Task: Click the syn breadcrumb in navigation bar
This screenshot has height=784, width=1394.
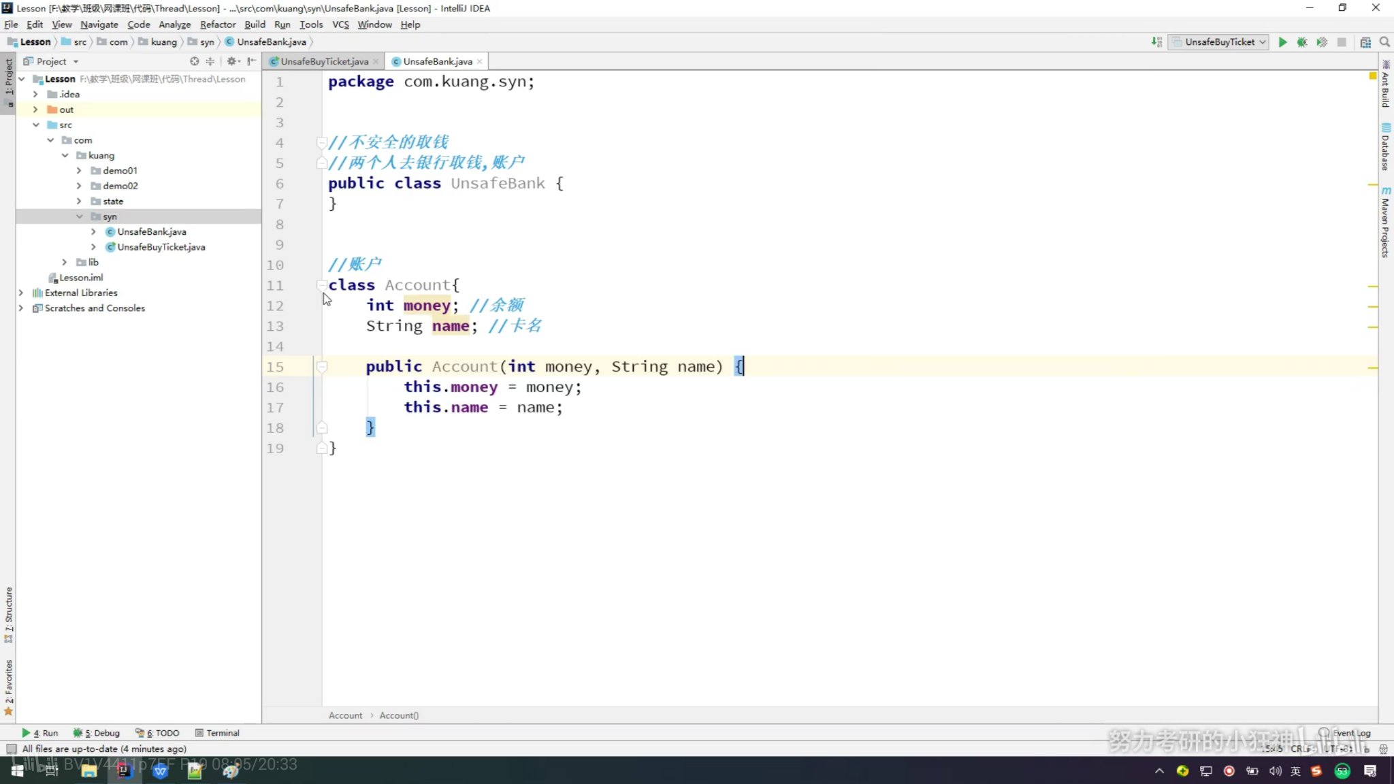Action: click(207, 42)
